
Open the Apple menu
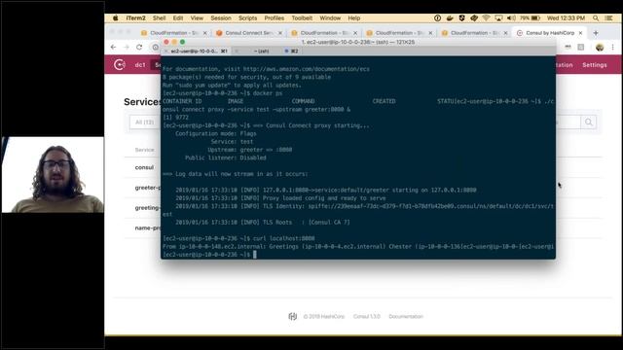[115, 17]
